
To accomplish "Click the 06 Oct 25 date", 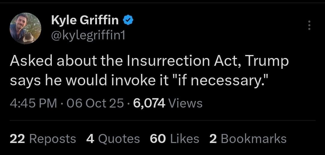I will point(95,103).
